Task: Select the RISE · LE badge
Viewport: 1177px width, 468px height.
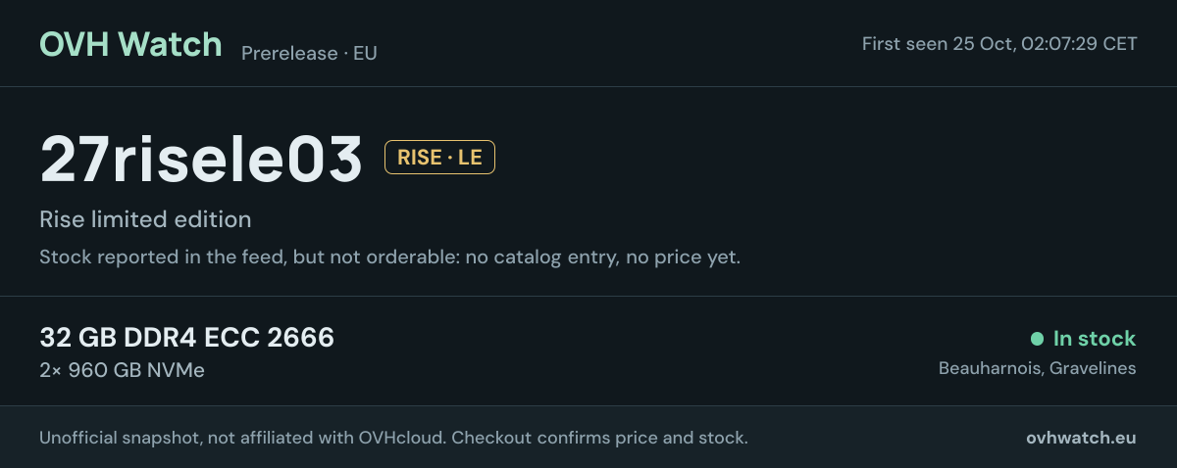Action: 439,158
